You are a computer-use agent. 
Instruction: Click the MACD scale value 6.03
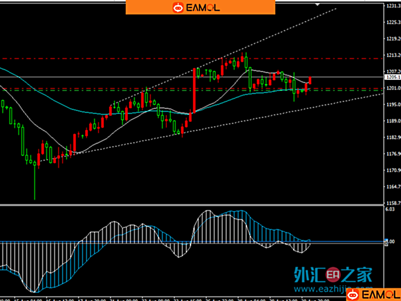pos(390,209)
